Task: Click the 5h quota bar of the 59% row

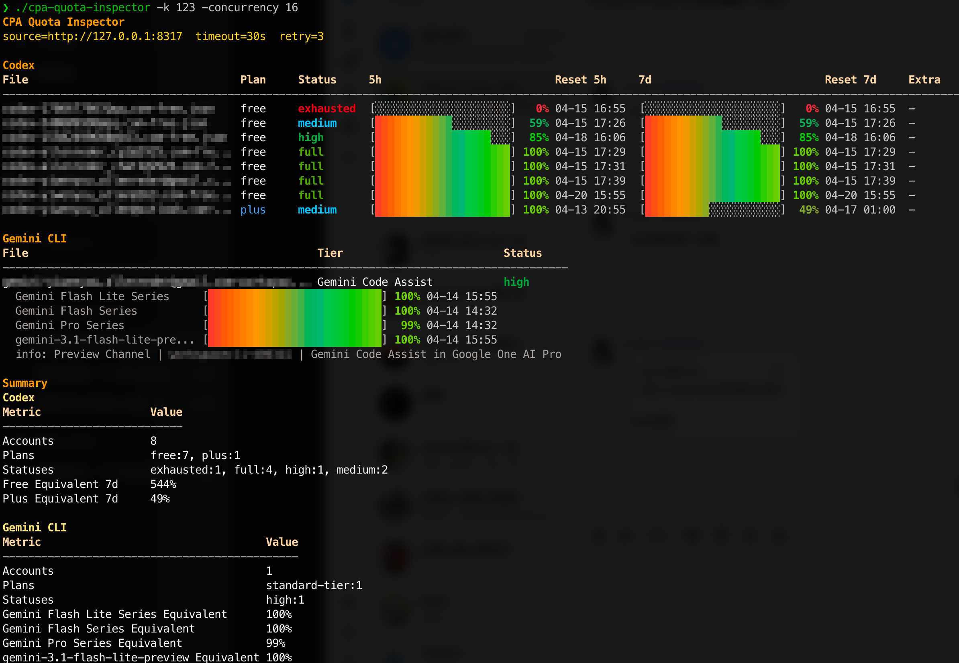Action: pyautogui.click(x=443, y=123)
